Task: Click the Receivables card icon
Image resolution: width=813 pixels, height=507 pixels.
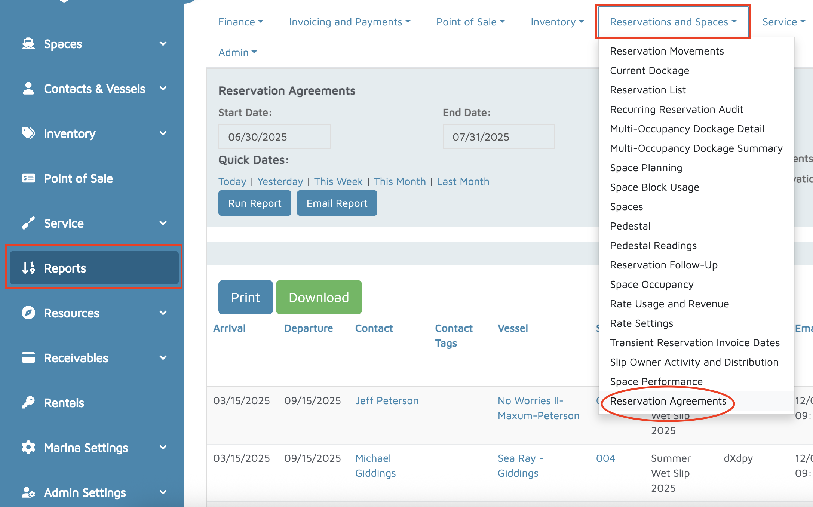Action: pyautogui.click(x=28, y=358)
